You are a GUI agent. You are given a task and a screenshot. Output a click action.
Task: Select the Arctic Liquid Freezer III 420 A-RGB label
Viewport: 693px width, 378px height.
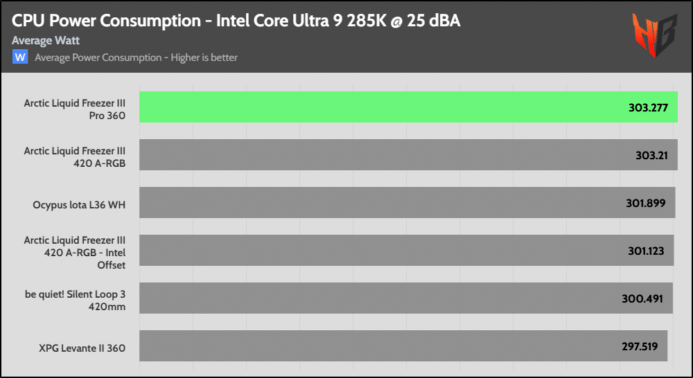(x=75, y=155)
